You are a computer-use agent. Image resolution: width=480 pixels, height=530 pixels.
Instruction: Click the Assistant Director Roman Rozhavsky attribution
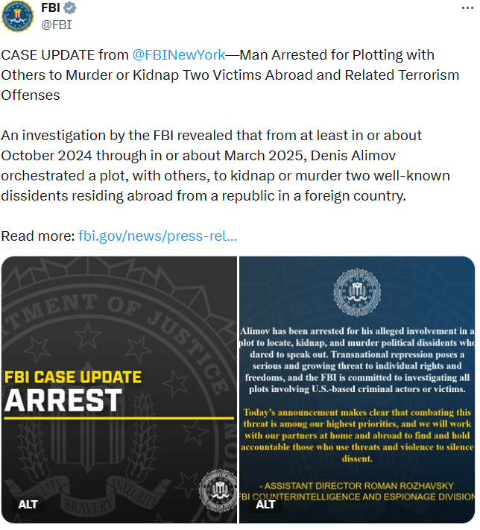pos(356,490)
